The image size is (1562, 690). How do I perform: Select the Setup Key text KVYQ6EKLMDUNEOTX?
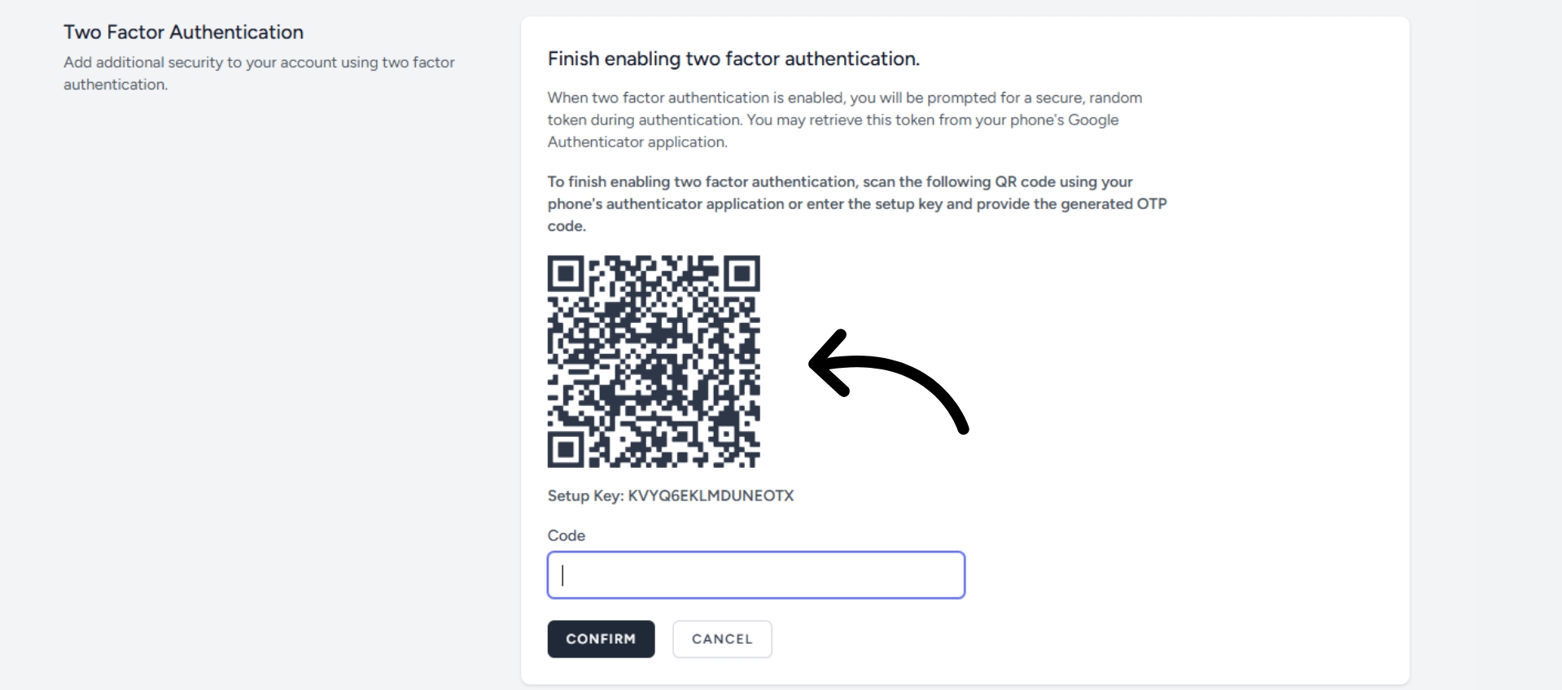click(x=710, y=496)
